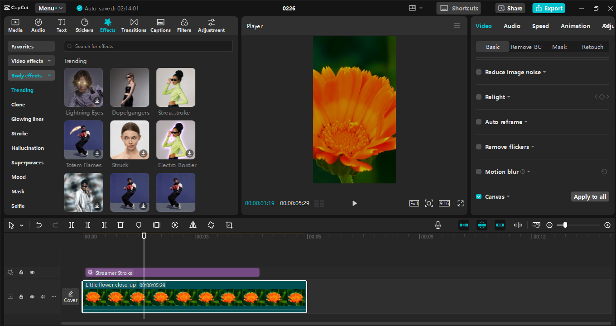Select the Effects tab icon in top toolbar
This screenshot has height=326, width=616.
tap(107, 21)
